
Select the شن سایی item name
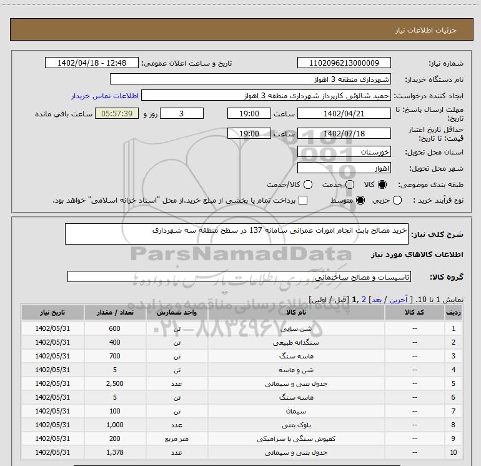click(296, 328)
